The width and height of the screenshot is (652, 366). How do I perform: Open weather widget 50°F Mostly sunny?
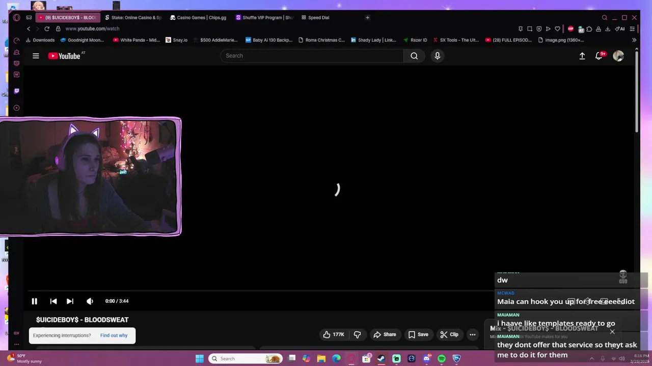24,358
